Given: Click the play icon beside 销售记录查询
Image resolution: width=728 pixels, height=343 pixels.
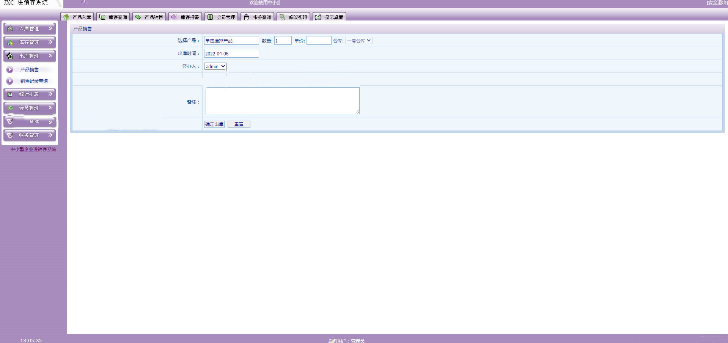Looking at the screenshot, I should [x=10, y=81].
